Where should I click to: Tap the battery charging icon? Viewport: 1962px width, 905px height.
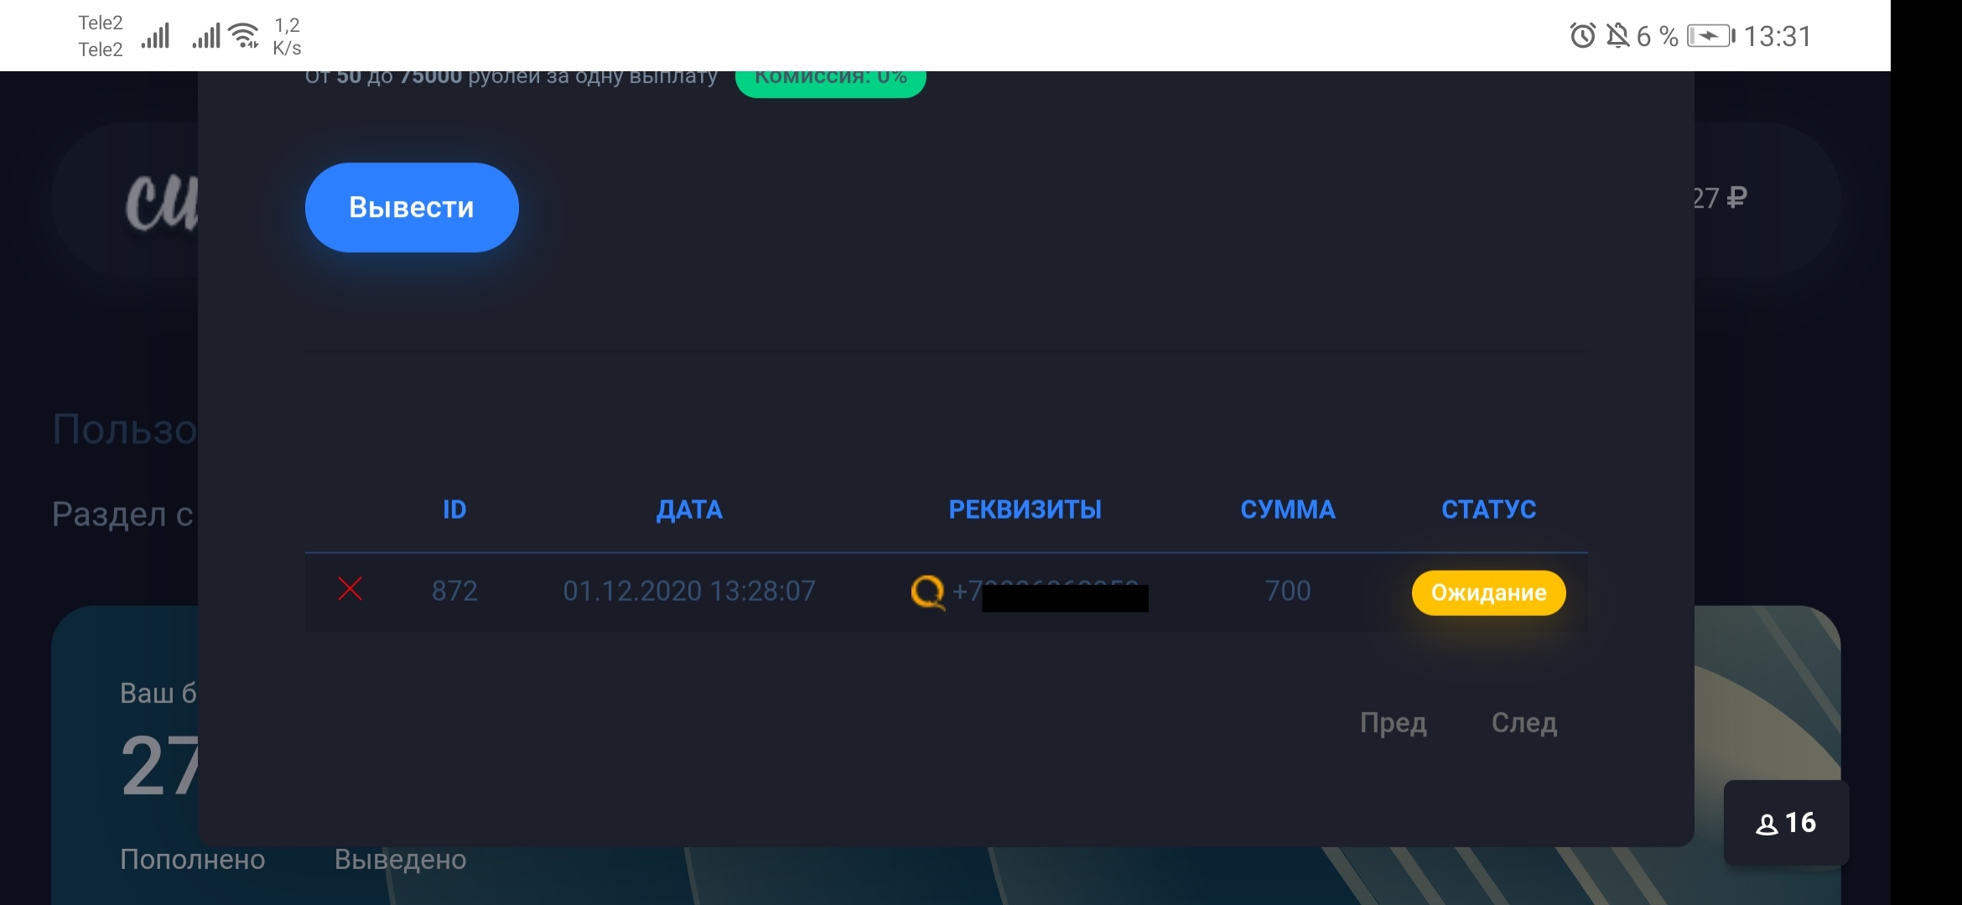(1710, 36)
